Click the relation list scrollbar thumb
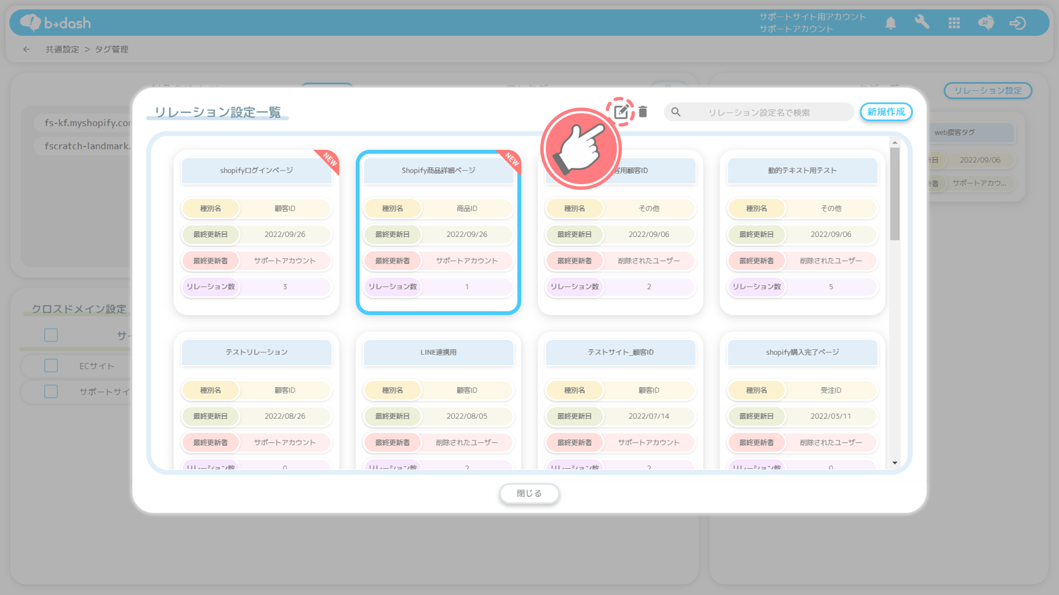This screenshot has width=1059, height=595. (895, 194)
